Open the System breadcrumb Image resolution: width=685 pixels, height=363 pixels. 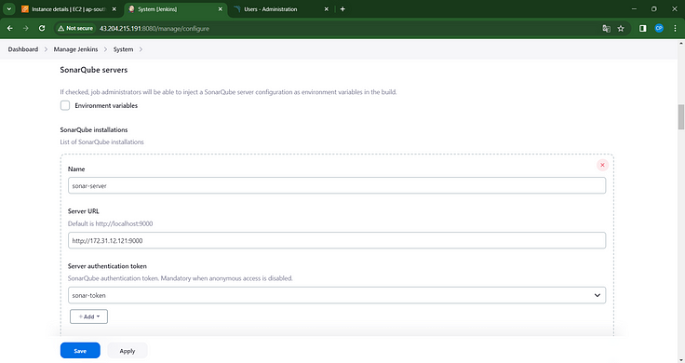[123, 49]
